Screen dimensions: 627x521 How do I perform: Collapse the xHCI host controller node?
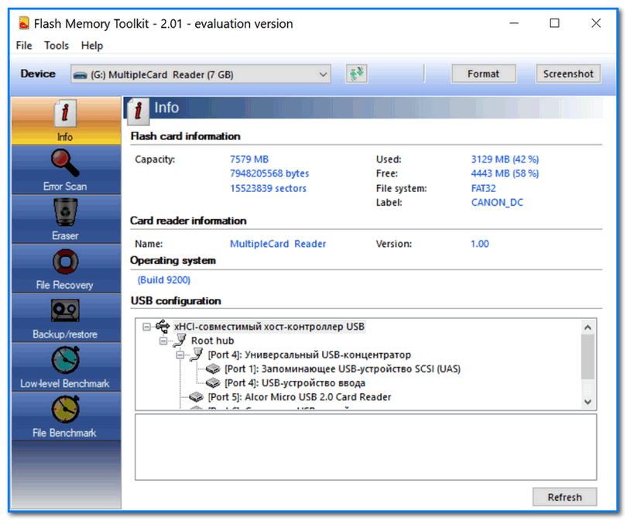[x=147, y=327]
